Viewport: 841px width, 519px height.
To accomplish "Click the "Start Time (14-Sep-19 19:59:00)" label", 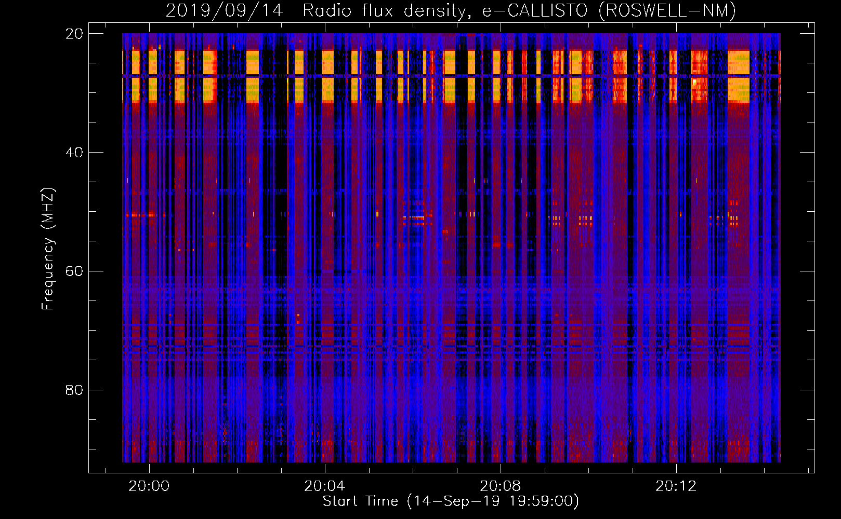I will [x=451, y=501].
